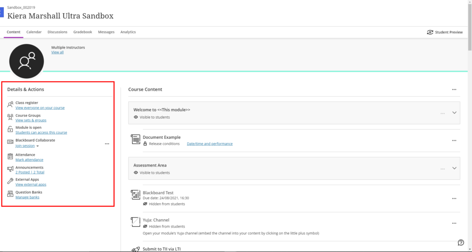472x252 pixels.
Task: Open the Submit to TII via LTI title
Action: coord(162,249)
